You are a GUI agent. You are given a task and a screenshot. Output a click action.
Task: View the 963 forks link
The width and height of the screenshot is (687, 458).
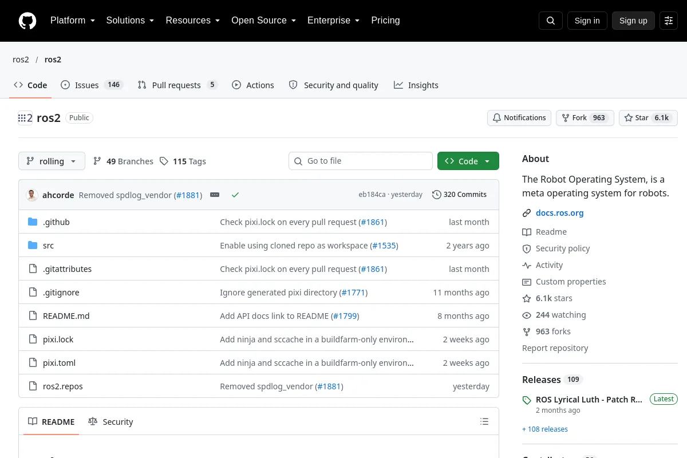pos(546,331)
